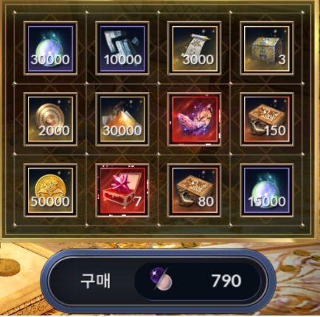
Task: Click the purple crystal currency icon
Action: (x=161, y=279)
